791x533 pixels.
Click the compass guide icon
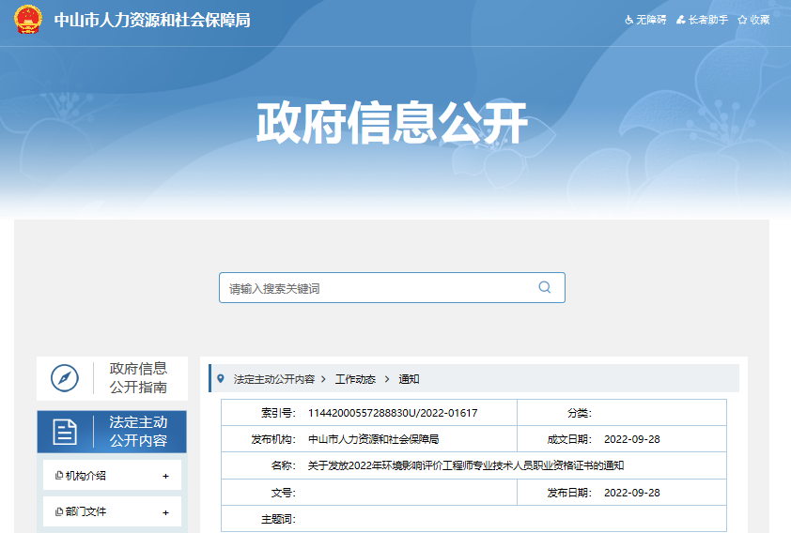pos(64,378)
